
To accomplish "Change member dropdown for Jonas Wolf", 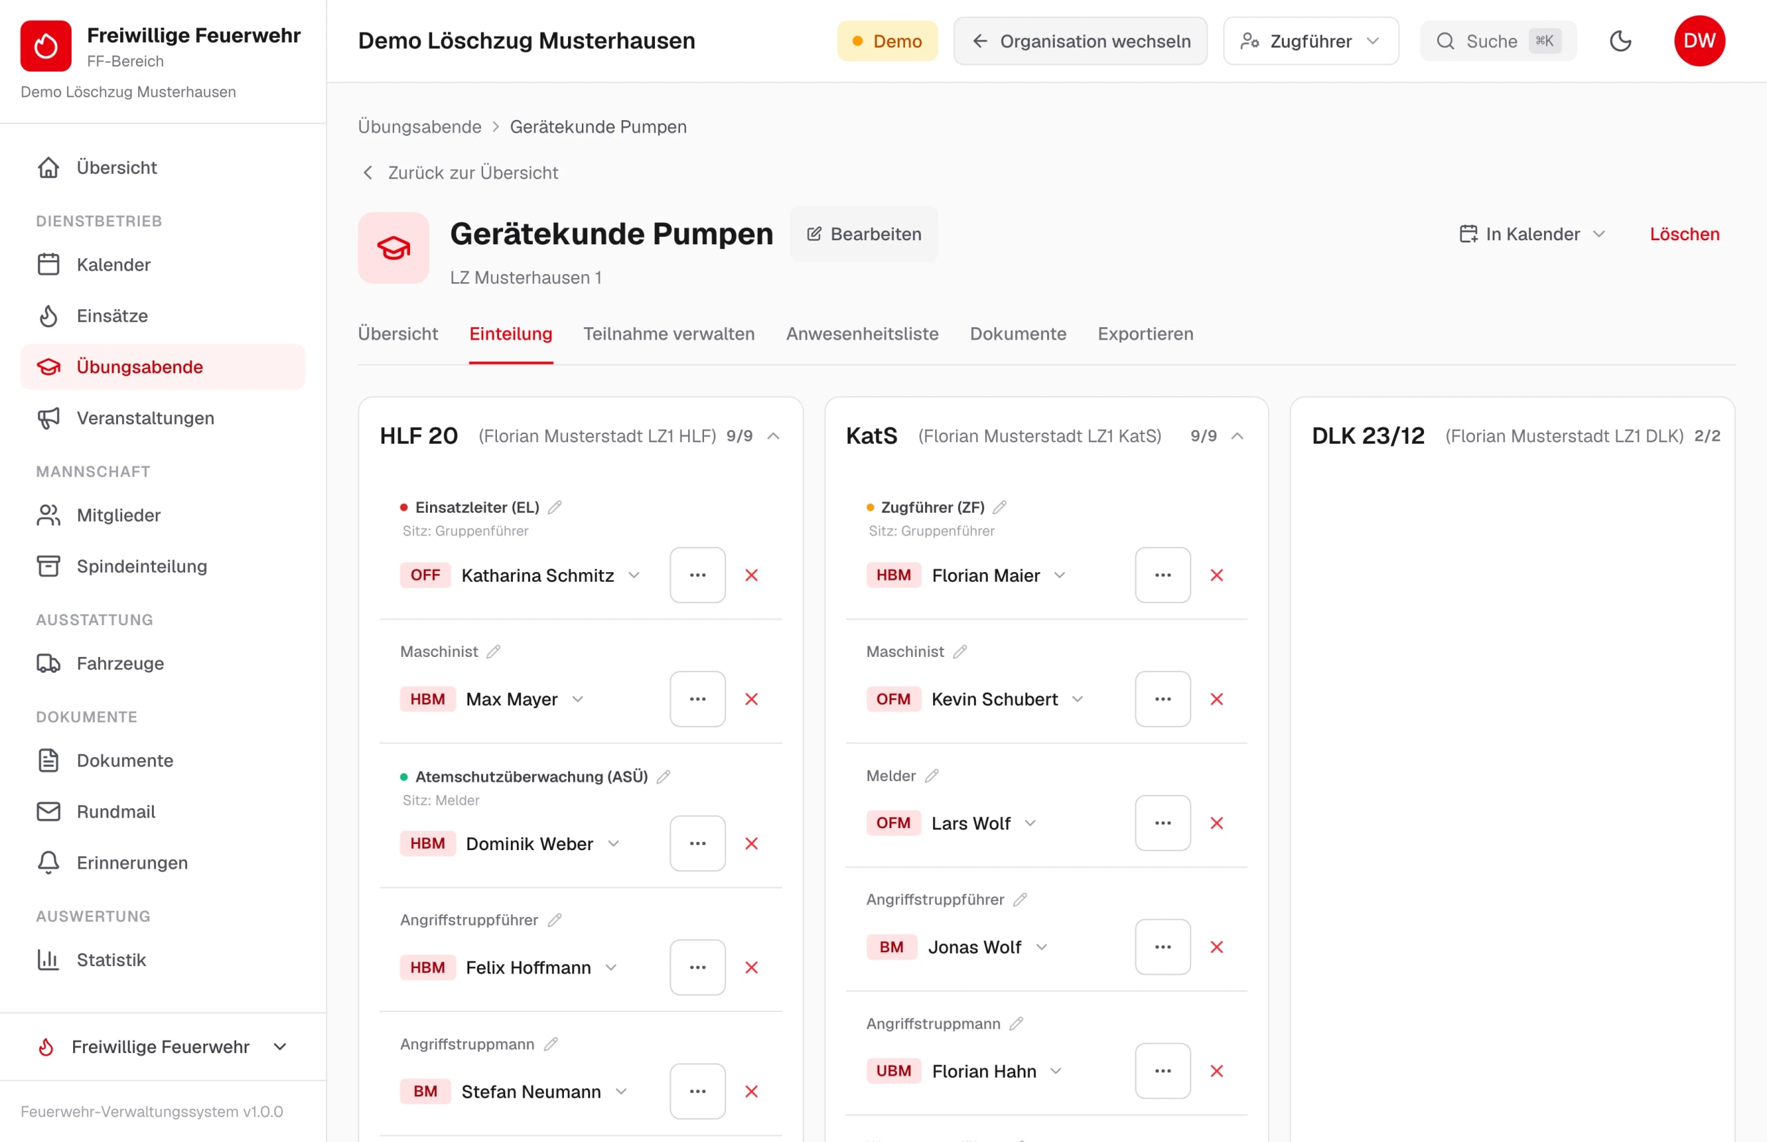I will point(1042,947).
